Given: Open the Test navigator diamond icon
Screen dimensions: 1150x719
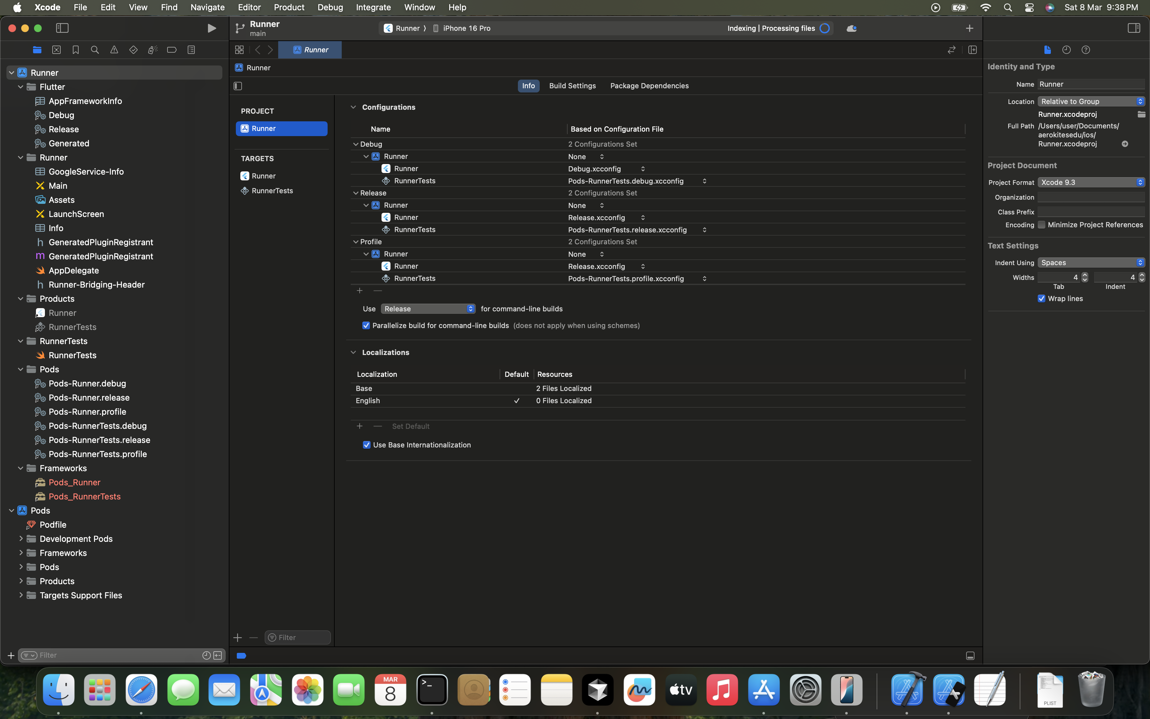Looking at the screenshot, I should click(x=133, y=50).
